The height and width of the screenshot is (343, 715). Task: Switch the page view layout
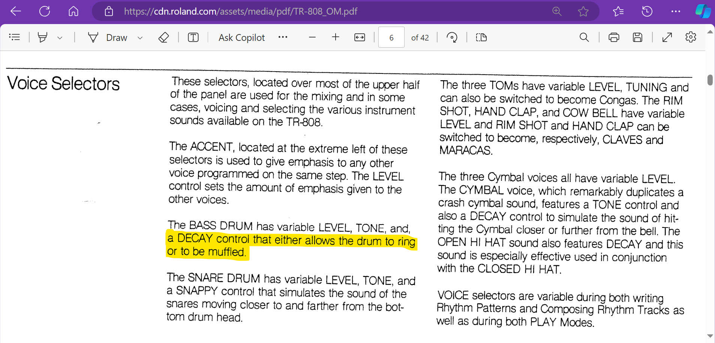click(x=481, y=37)
